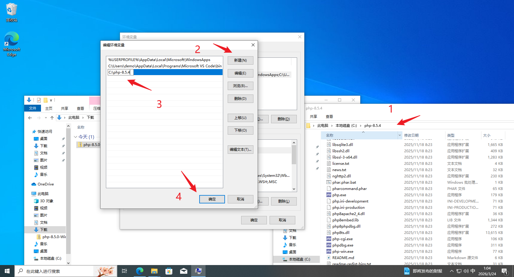Select OneDrive in the navigation pane
Image resolution: width=514 pixels, height=277 pixels.
click(x=45, y=184)
